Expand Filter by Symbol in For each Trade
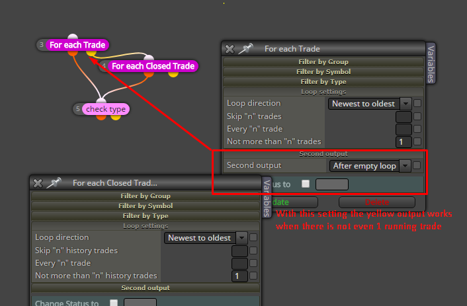 tap(323, 72)
